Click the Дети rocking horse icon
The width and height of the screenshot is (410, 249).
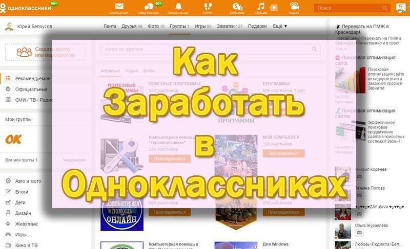[8, 202]
